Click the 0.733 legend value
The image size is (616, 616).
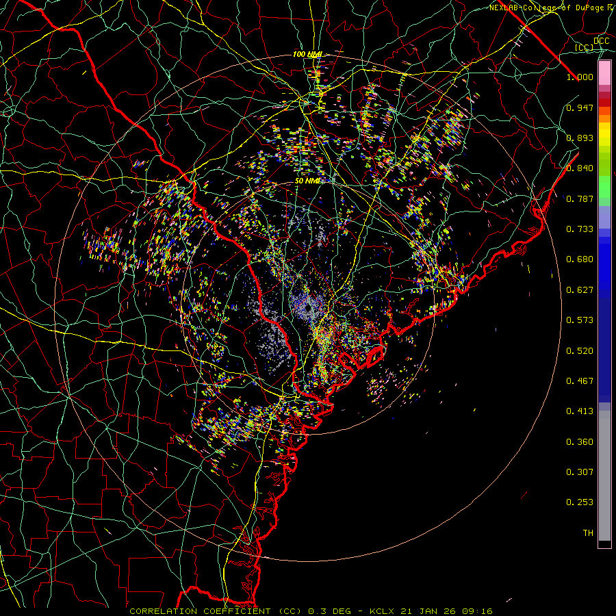[x=580, y=229]
